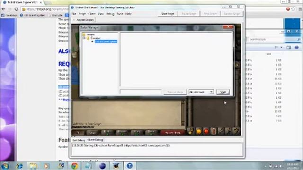Open the clan chat panel icon in game
The image size is (303, 170).
[191, 131]
